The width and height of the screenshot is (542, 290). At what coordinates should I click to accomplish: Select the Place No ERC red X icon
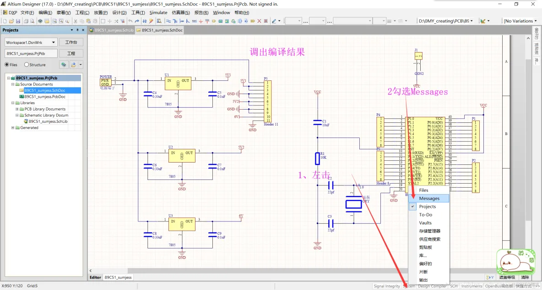coord(259,21)
